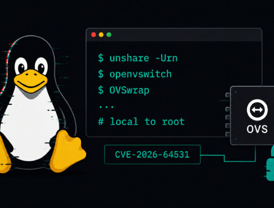This screenshot has height=208, width=274.
Task: Click the teal padlock icon
Action: [x=270, y=163]
